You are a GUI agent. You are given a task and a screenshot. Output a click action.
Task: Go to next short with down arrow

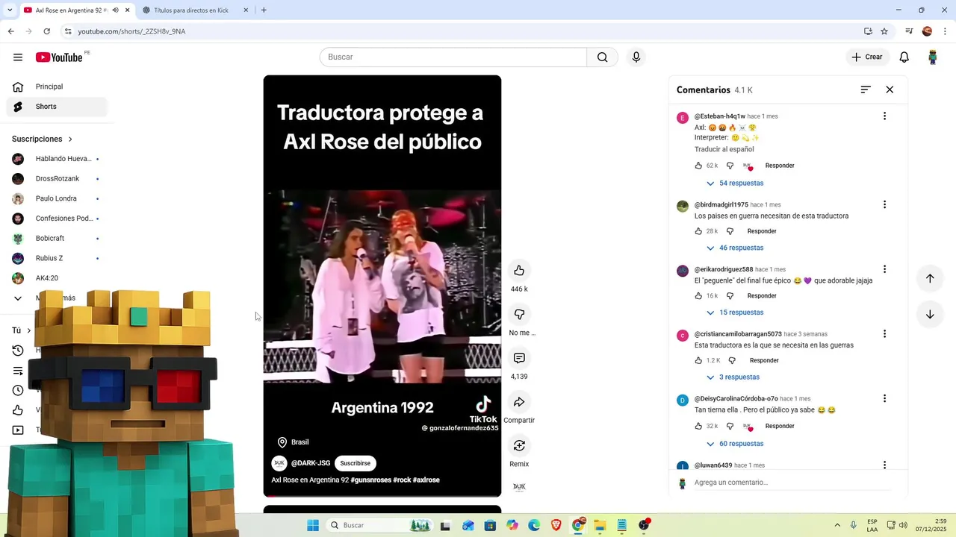[x=930, y=314]
